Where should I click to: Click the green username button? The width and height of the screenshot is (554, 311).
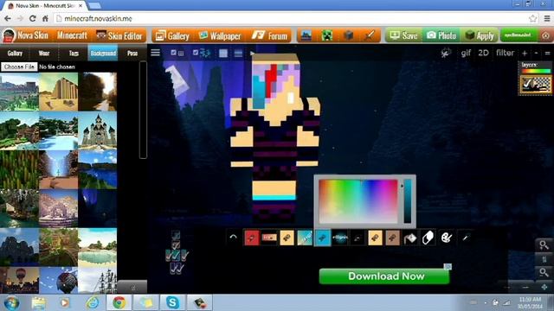pos(518,35)
